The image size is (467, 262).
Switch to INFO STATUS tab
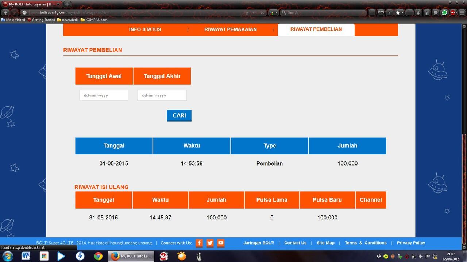point(145,29)
